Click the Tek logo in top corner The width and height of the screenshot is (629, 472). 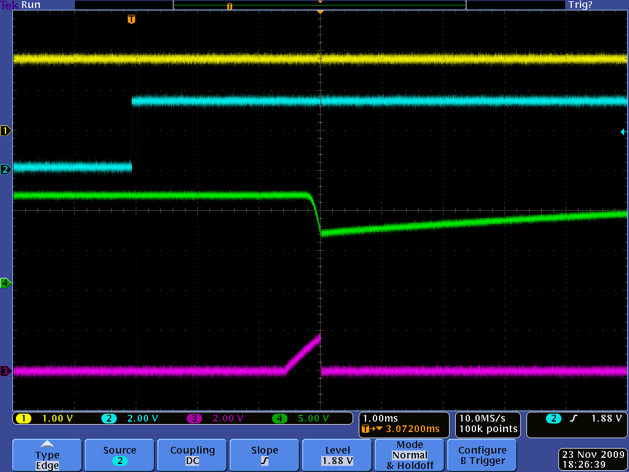click(x=10, y=5)
